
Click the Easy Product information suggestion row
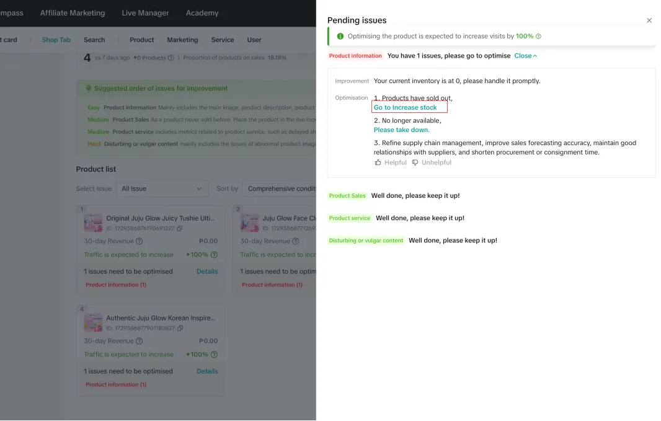point(202,108)
